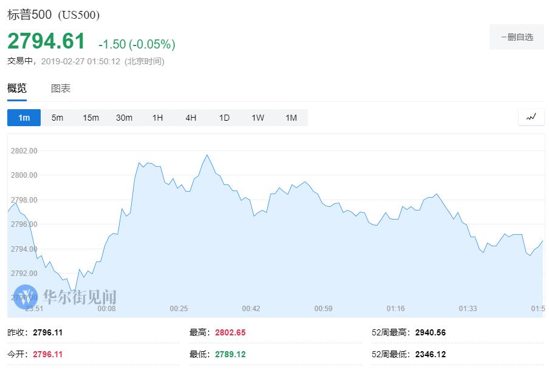This screenshot has width=549, height=373.
Task: Switch chart to 1D interval
Action: click(x=224, y=118)
